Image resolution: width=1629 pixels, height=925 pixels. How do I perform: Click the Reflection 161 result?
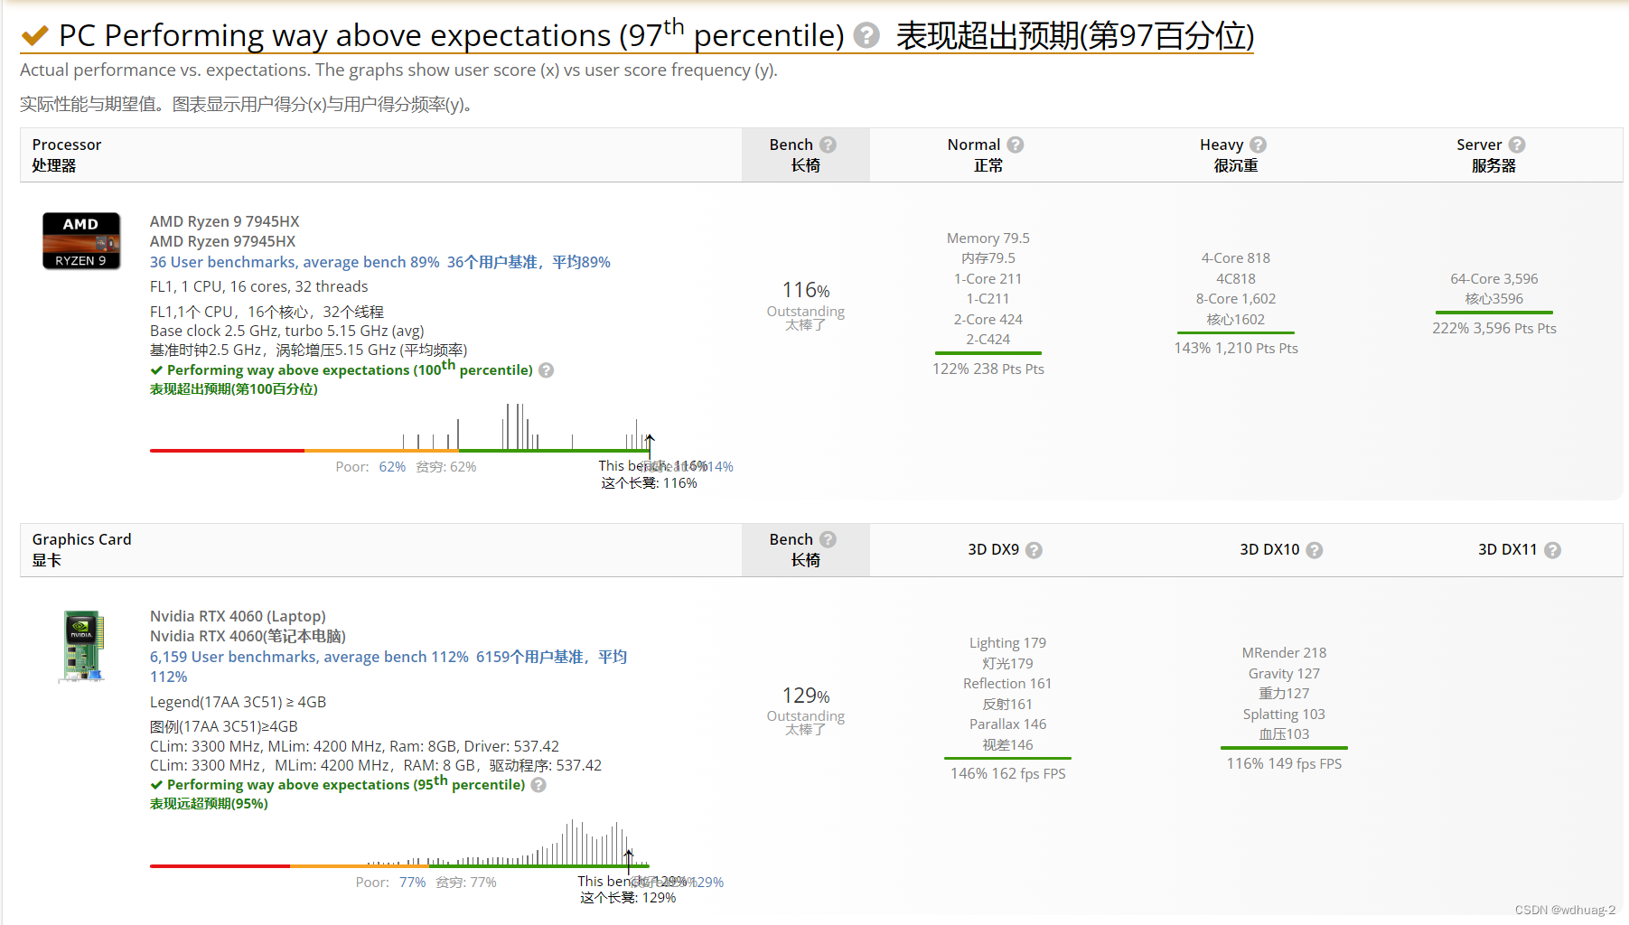(1008, 684)
